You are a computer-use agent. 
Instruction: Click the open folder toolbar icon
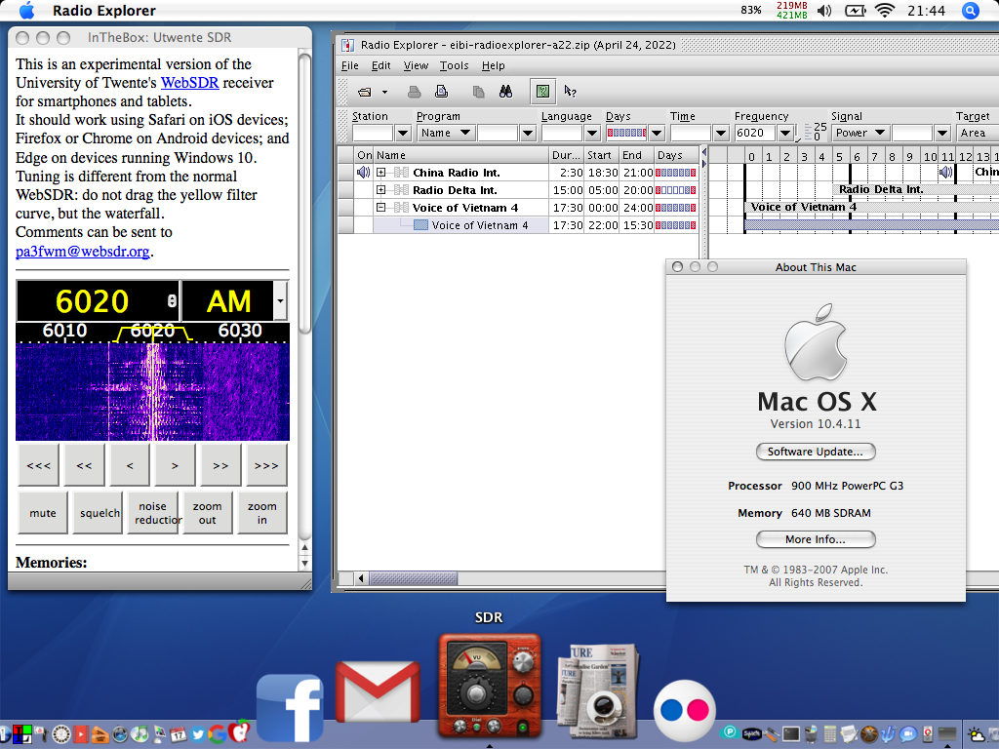pyautogui.click(x=365, y=93)
